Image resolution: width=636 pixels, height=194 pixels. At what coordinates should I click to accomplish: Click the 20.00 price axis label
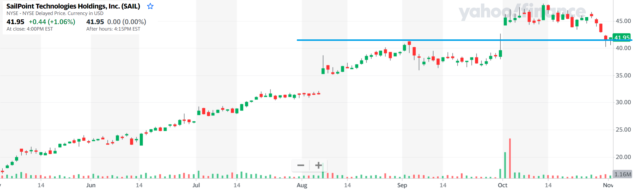pos(623,157)
